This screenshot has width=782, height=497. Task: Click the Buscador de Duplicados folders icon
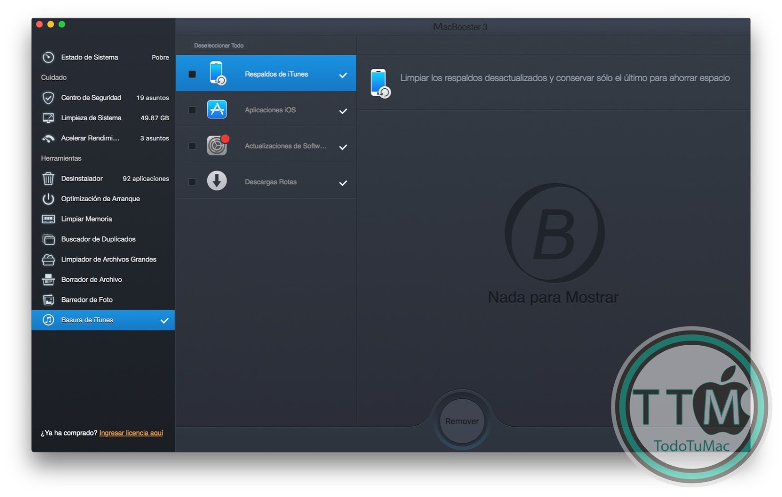pos(48,239)
